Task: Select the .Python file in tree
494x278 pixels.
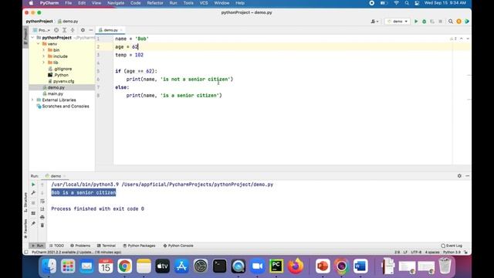Action: (x=58, y=75)
